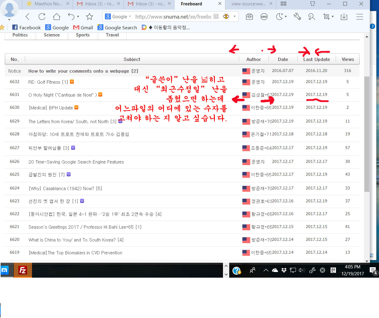Click the FileZilla icon in taskbar
This screenshot has height=318, width=379.
point(23,270)
